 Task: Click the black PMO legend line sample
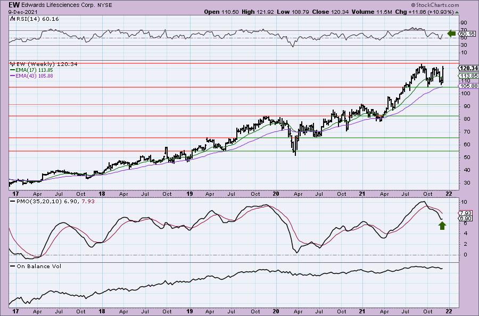tap(13, 202)
